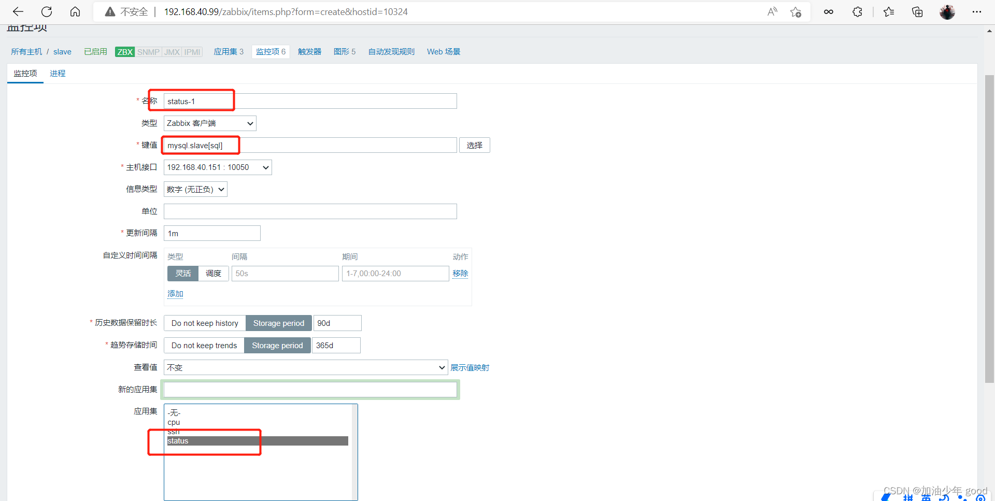Select Storage period for trends

[x=278, y=345]
